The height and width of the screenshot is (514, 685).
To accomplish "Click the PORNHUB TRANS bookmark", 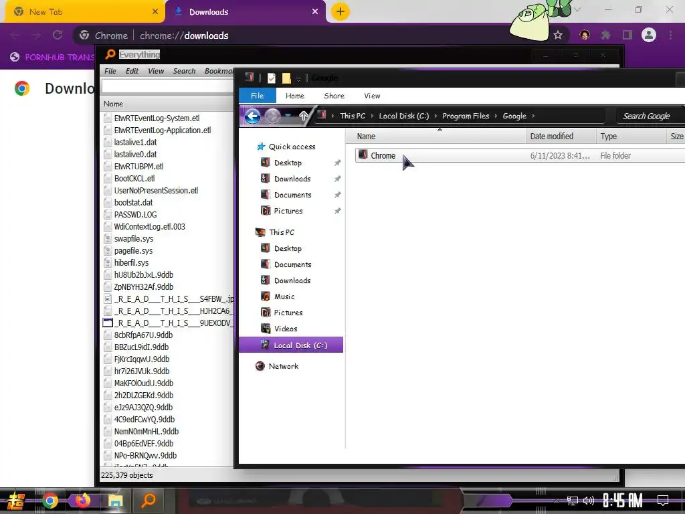I will click(52, 57).
